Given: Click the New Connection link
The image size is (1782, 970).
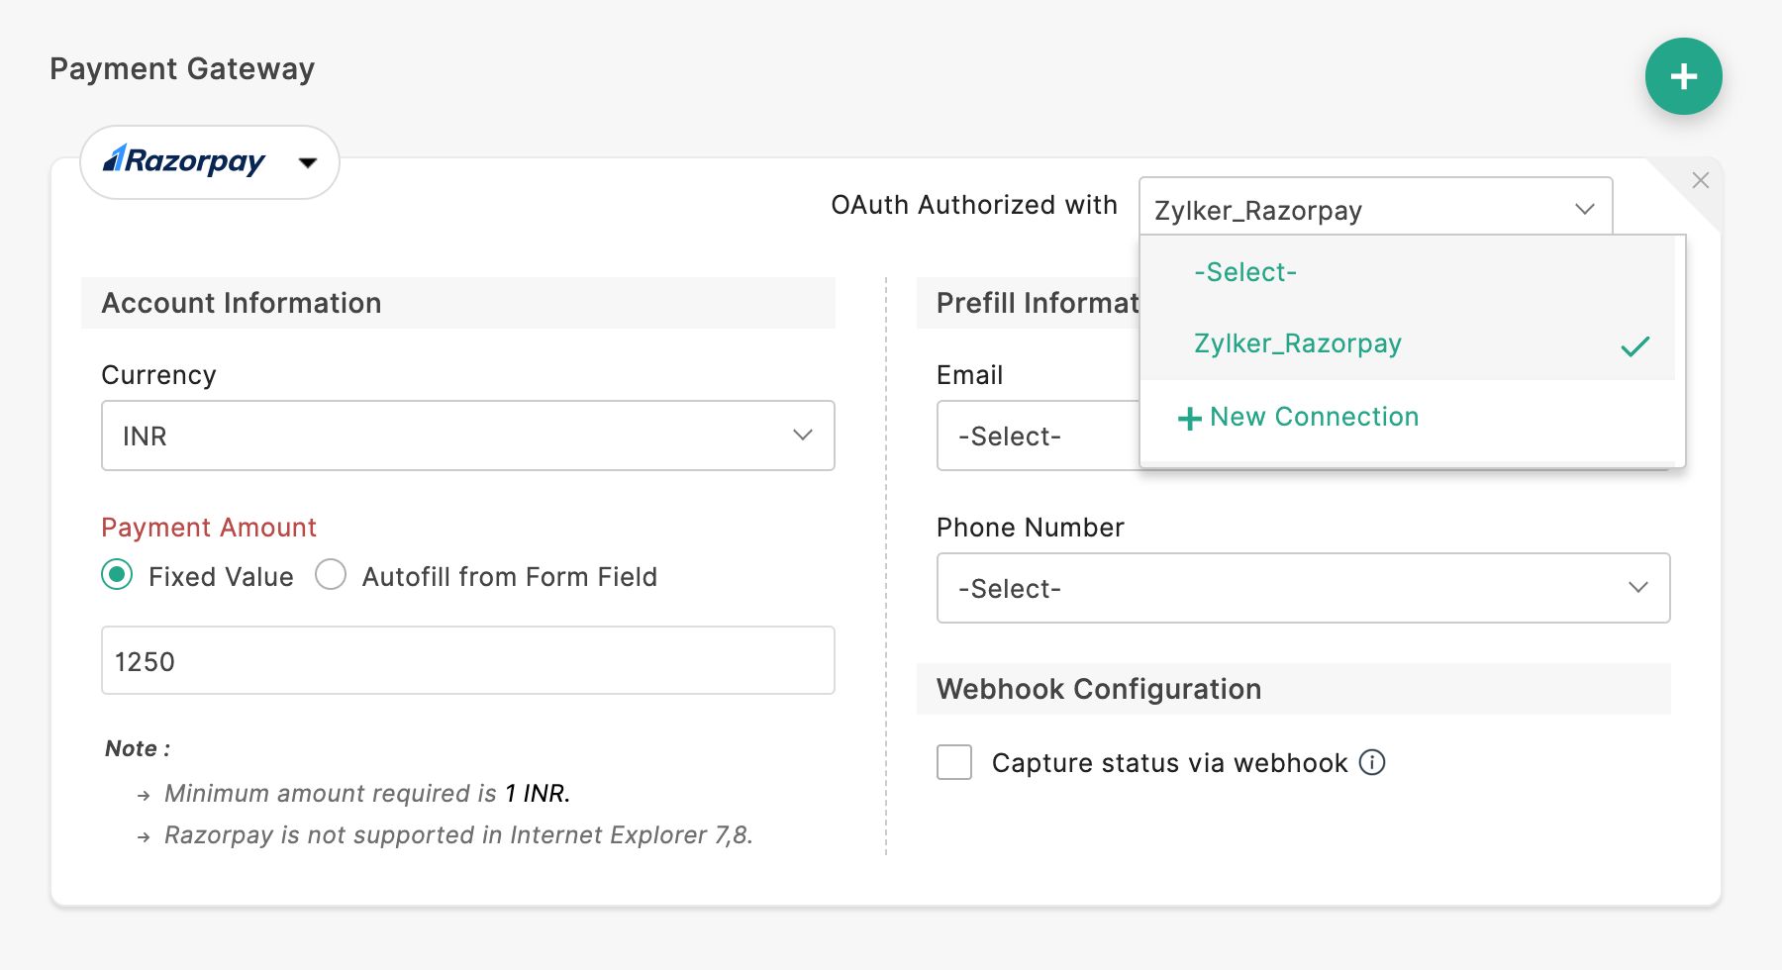Looking at the screenshot, I should tap(1314, 417).
